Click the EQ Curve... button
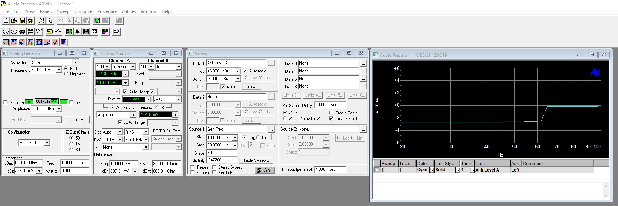Image resolution: width=618 pixels, height=206 pixels. [x=77, y=120]
